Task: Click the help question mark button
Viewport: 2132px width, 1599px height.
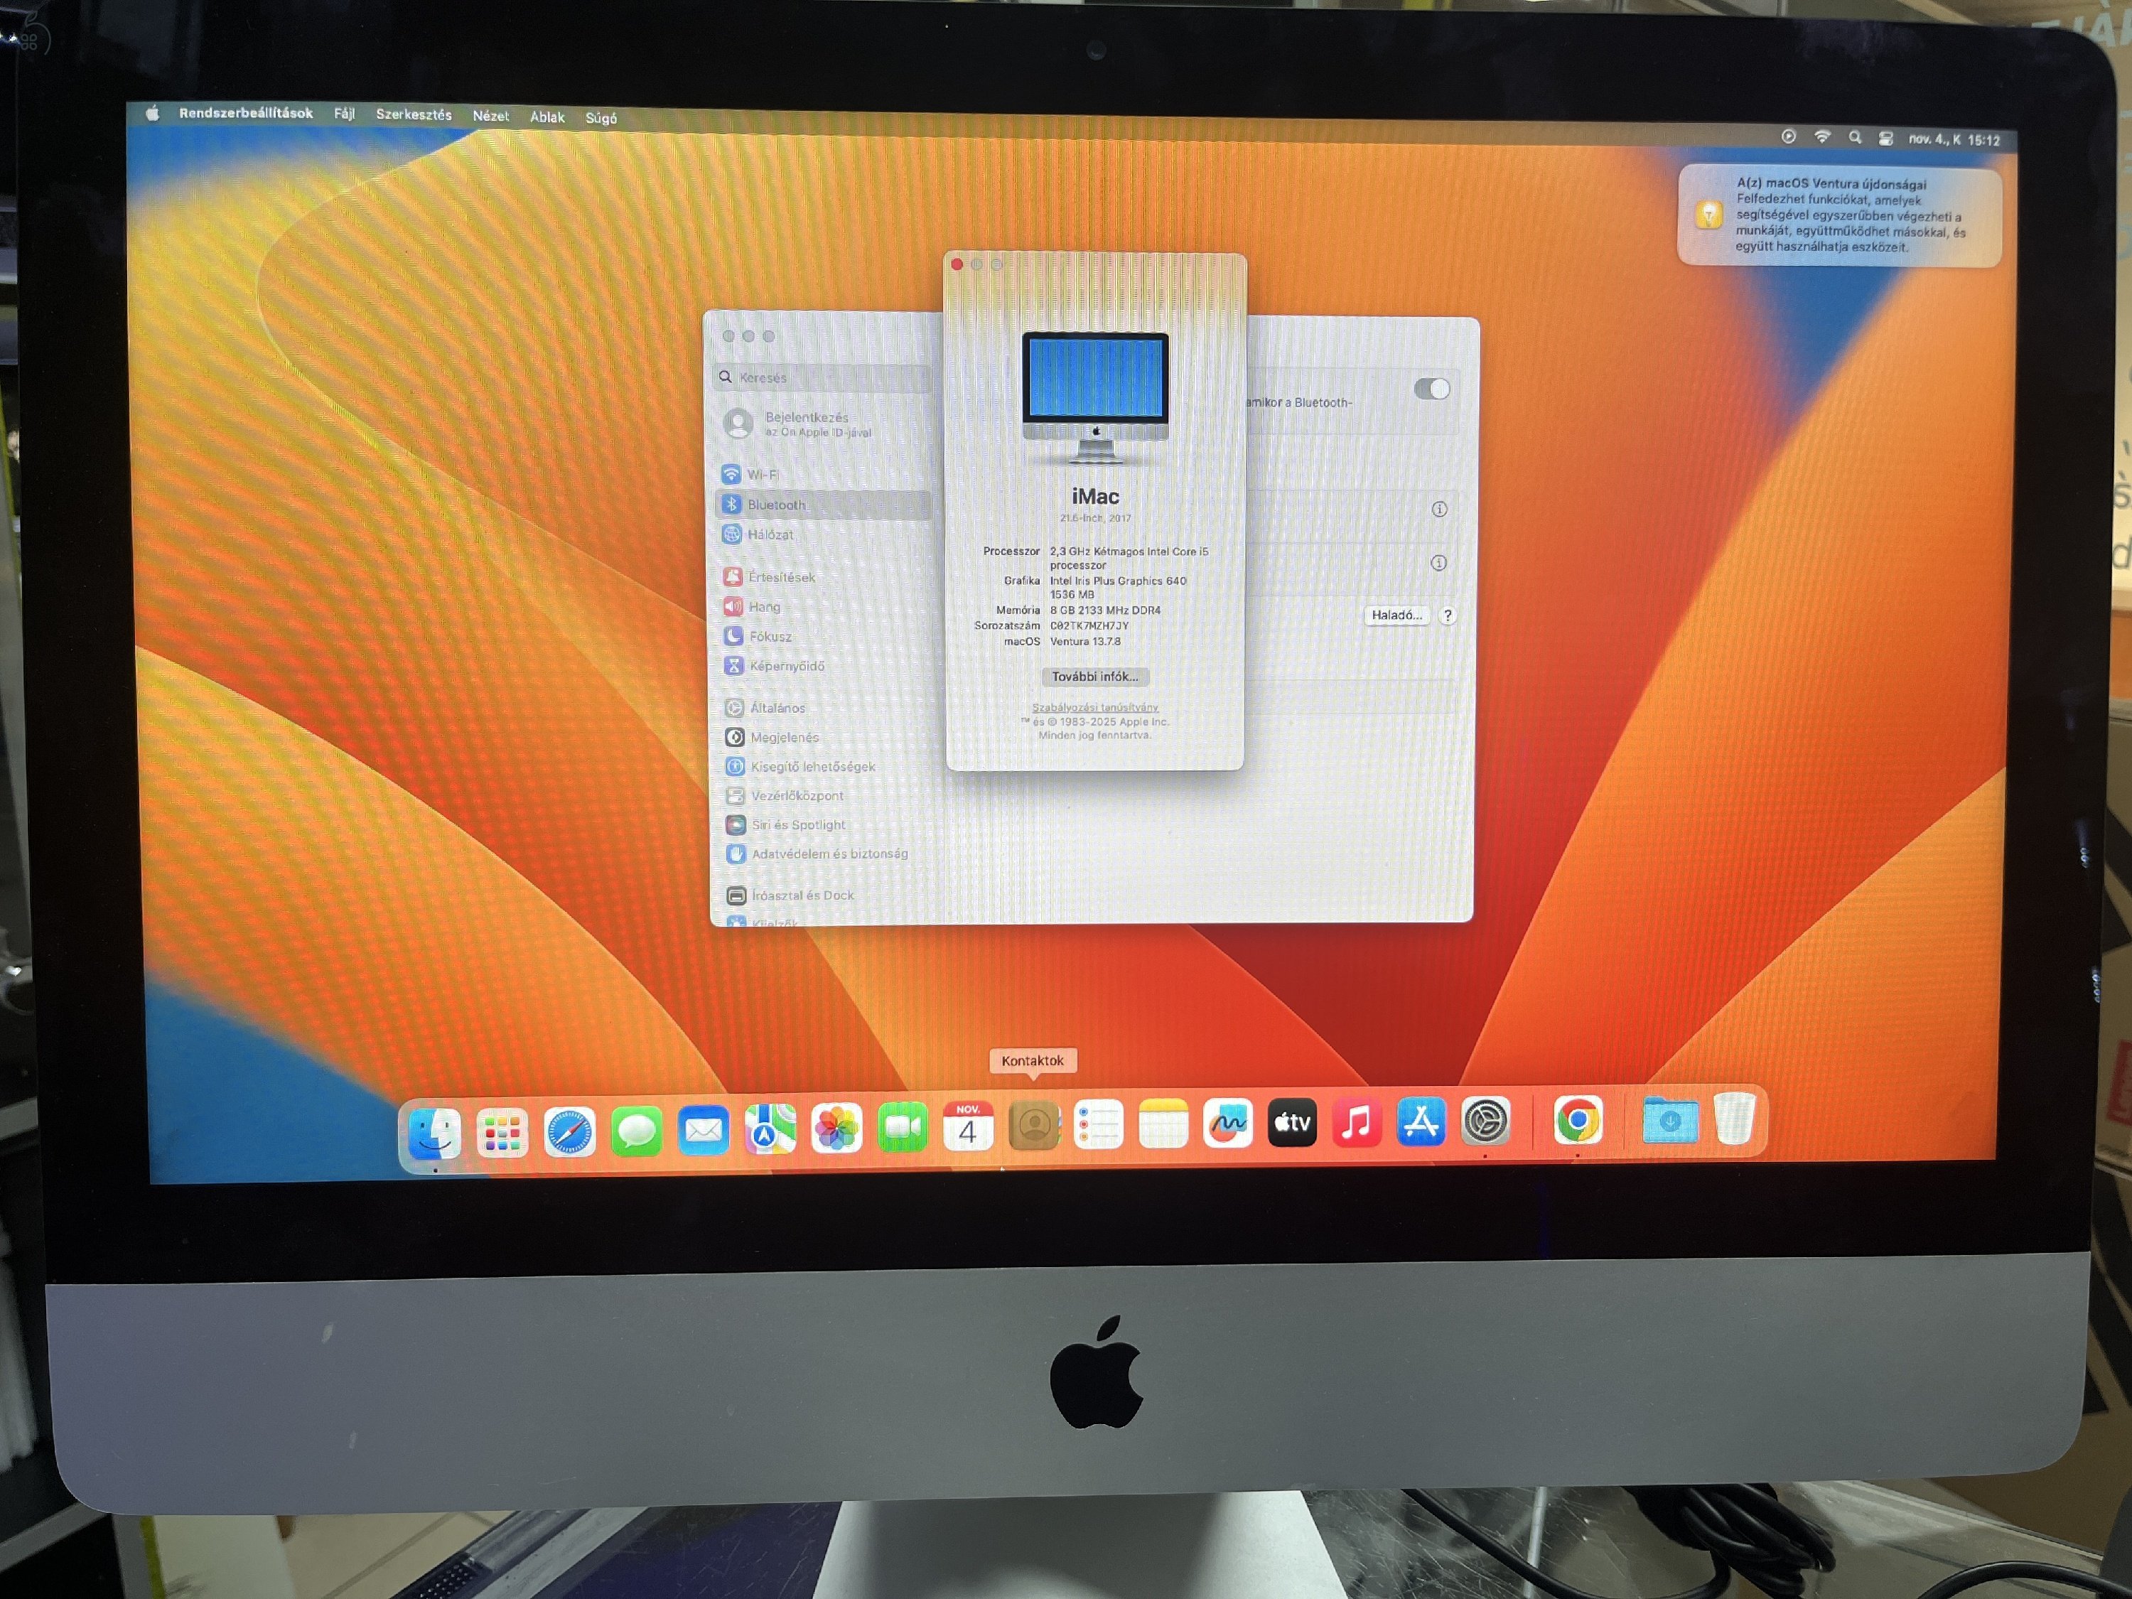Action: [1447, 616]
